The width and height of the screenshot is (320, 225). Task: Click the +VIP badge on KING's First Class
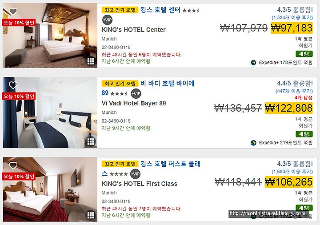pyautogui.click(x=135, y=174)
